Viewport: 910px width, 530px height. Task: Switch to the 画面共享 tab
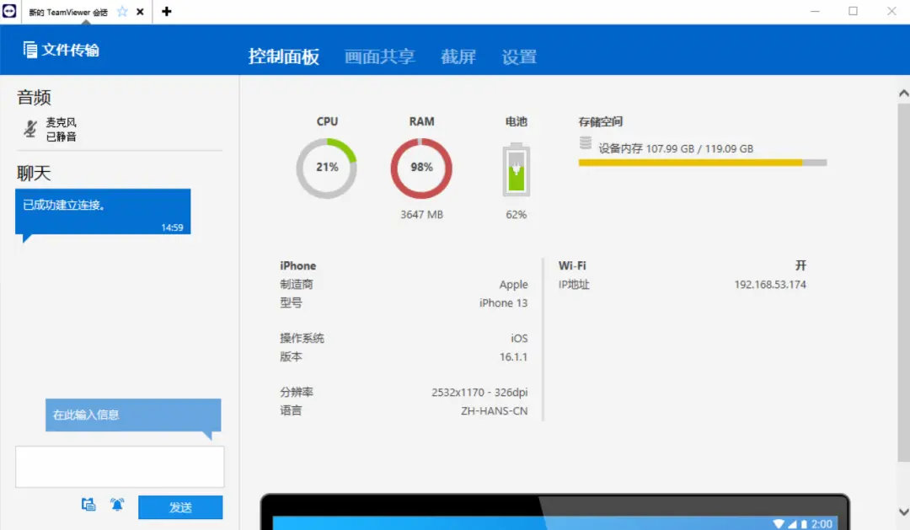click(380, 56)
